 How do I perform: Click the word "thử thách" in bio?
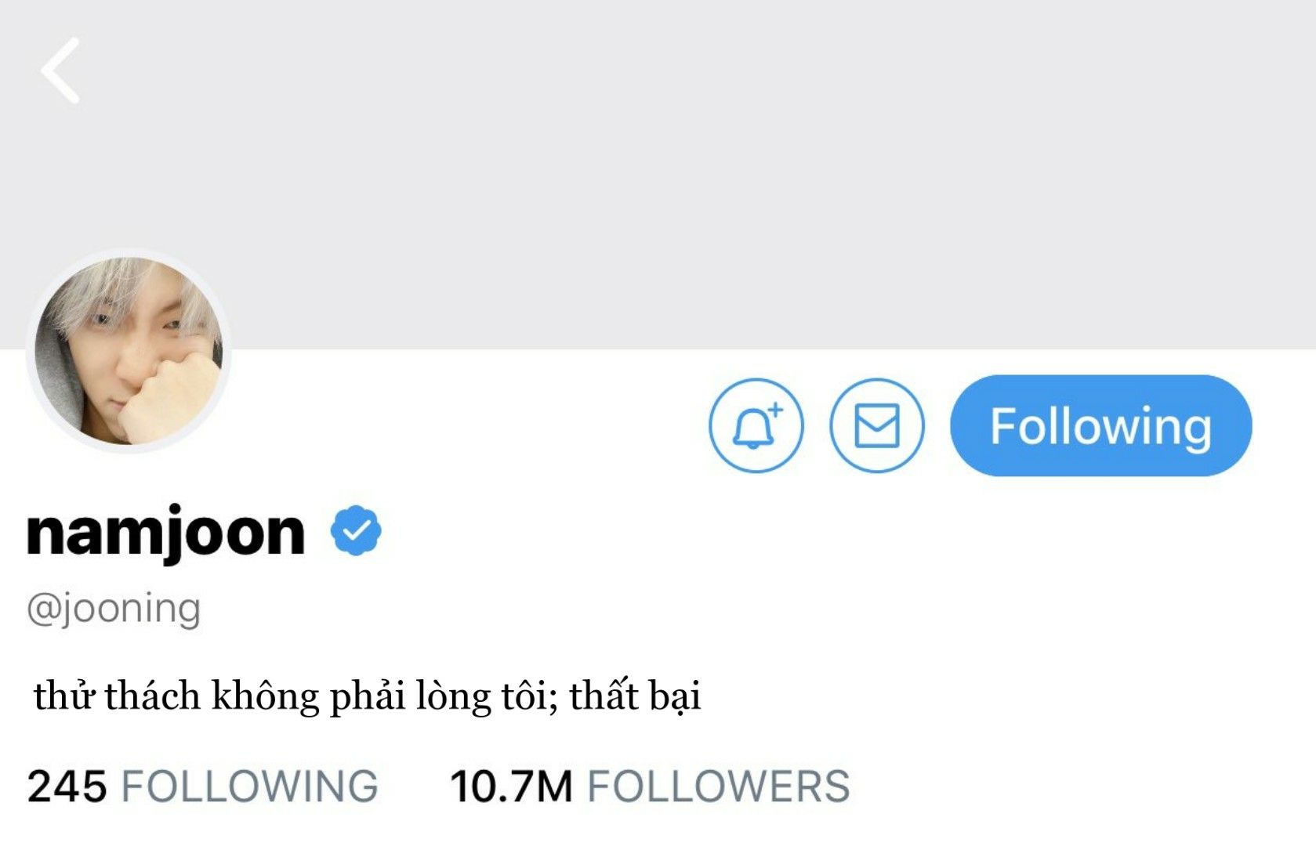pos(117,696)
